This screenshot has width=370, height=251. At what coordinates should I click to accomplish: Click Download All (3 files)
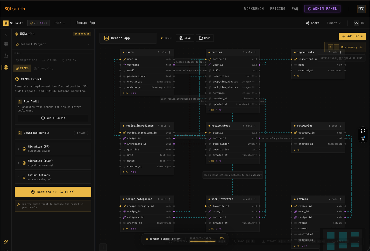click(53, 192)
